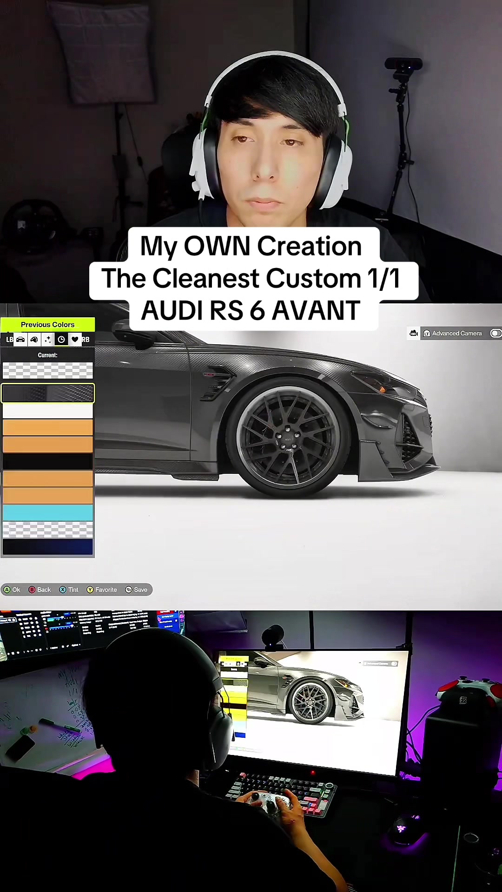Click the camera icon near Advanced Camera
Viewport: 502px width, 892px height.
tap(414, 333)
